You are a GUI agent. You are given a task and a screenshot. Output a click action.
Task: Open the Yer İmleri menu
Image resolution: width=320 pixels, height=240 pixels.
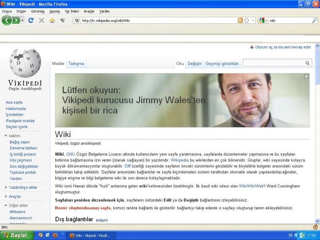pyautogui.click(x=72, y=11)
